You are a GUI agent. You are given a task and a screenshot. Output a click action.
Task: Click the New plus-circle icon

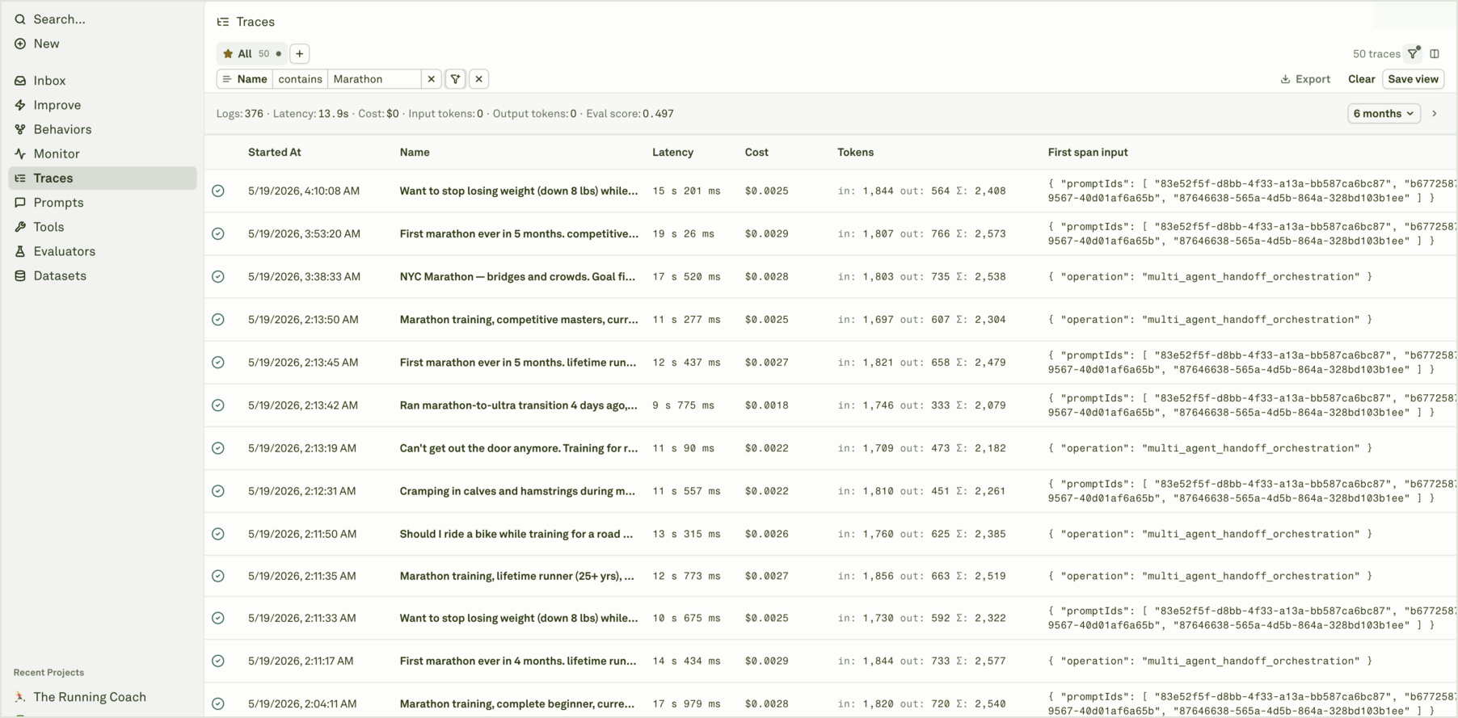coord(20,44)
